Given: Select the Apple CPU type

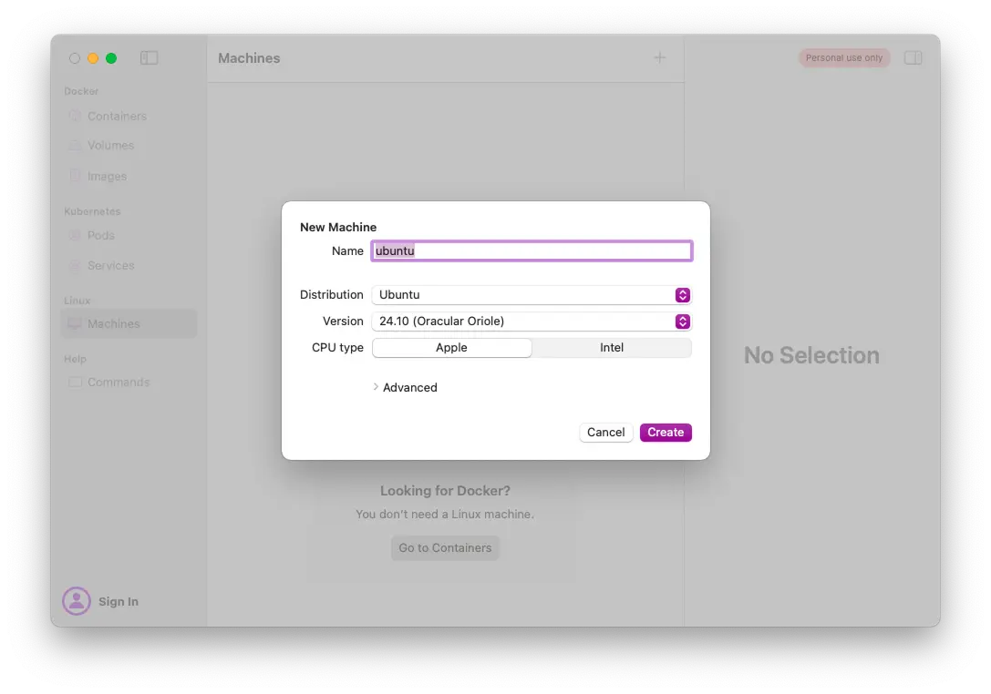Looking at the screenshot, I should pyautogui.click(x=451, y=347).
